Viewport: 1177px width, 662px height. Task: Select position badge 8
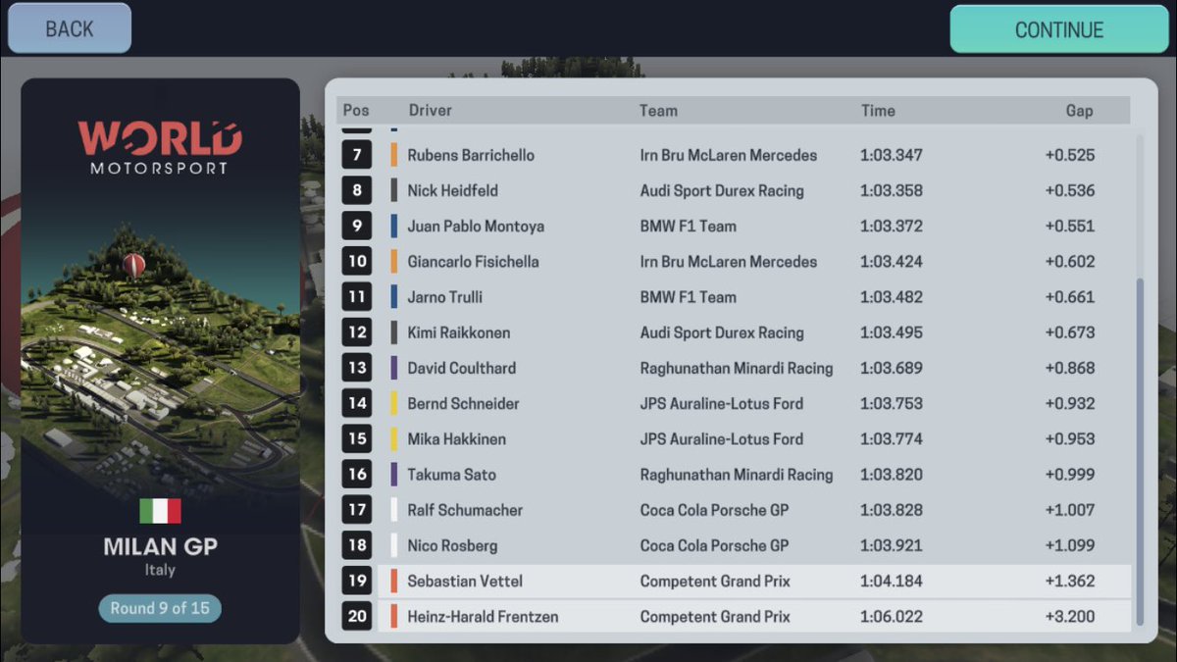[x=357, y=190]
